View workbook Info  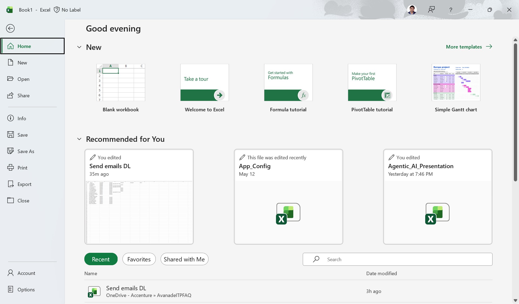coord(32,118)
